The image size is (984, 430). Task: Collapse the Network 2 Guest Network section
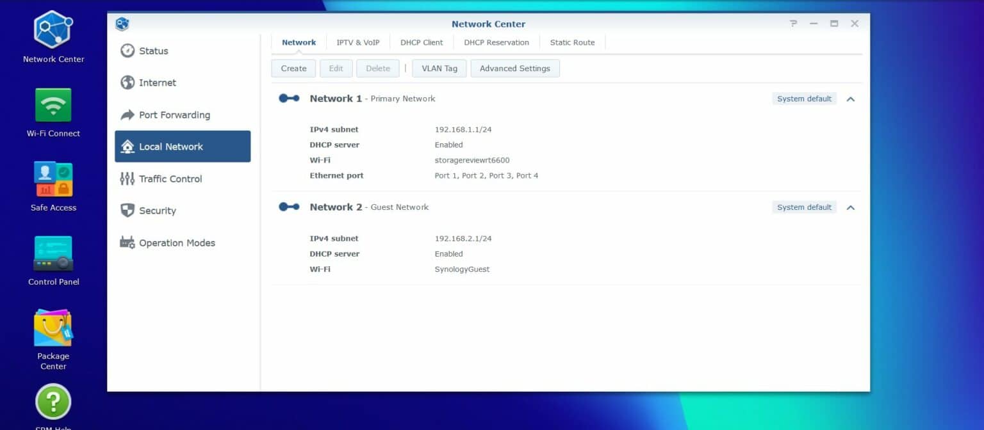click(850, 207)
